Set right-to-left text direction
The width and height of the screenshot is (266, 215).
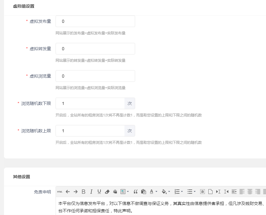click(x=226, y=192)
